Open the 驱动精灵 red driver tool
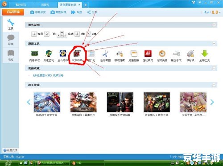 coord(148,56)
